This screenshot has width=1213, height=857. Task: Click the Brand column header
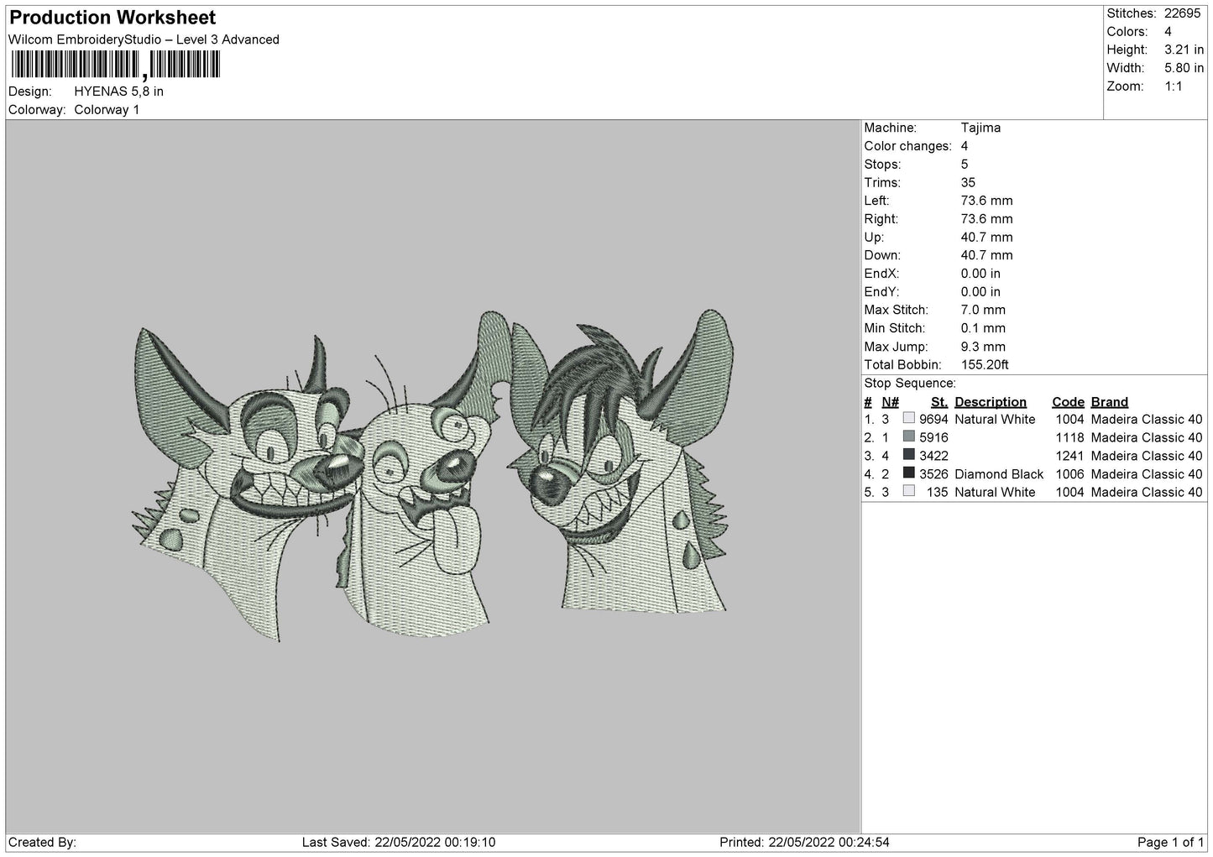1110,402
